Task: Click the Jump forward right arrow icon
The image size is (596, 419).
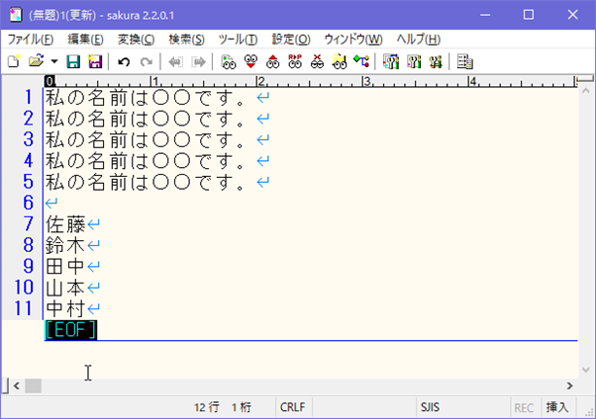Action: coord(198,61)
